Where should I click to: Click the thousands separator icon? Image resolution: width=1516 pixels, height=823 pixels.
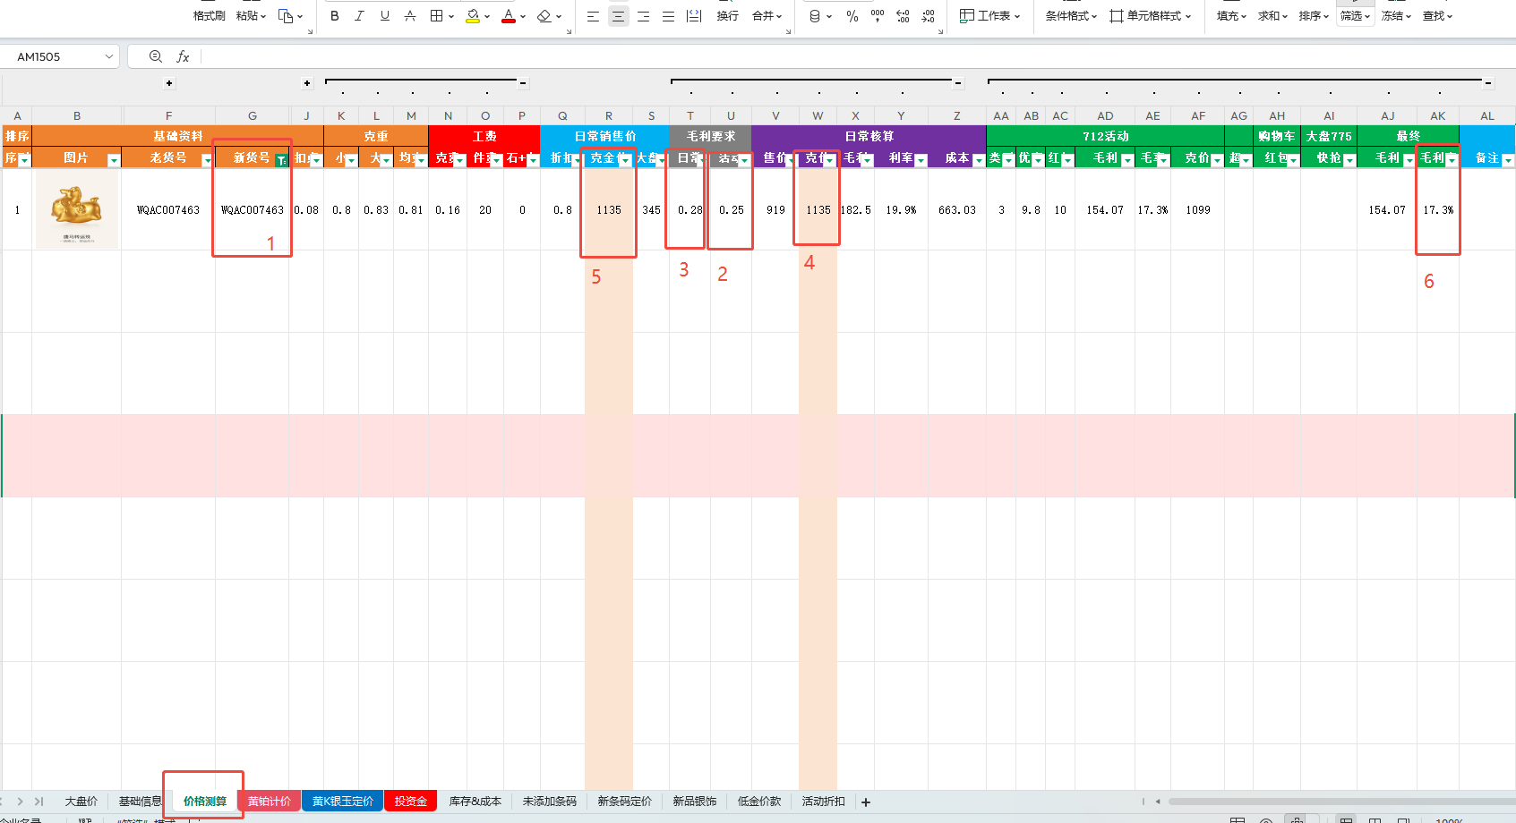point(877,16)
